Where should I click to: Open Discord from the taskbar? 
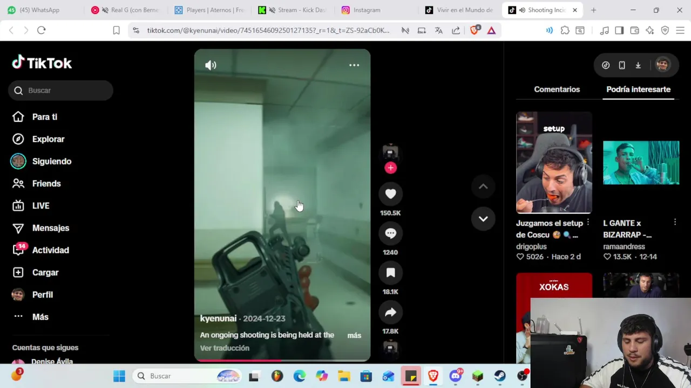point(456,376)
